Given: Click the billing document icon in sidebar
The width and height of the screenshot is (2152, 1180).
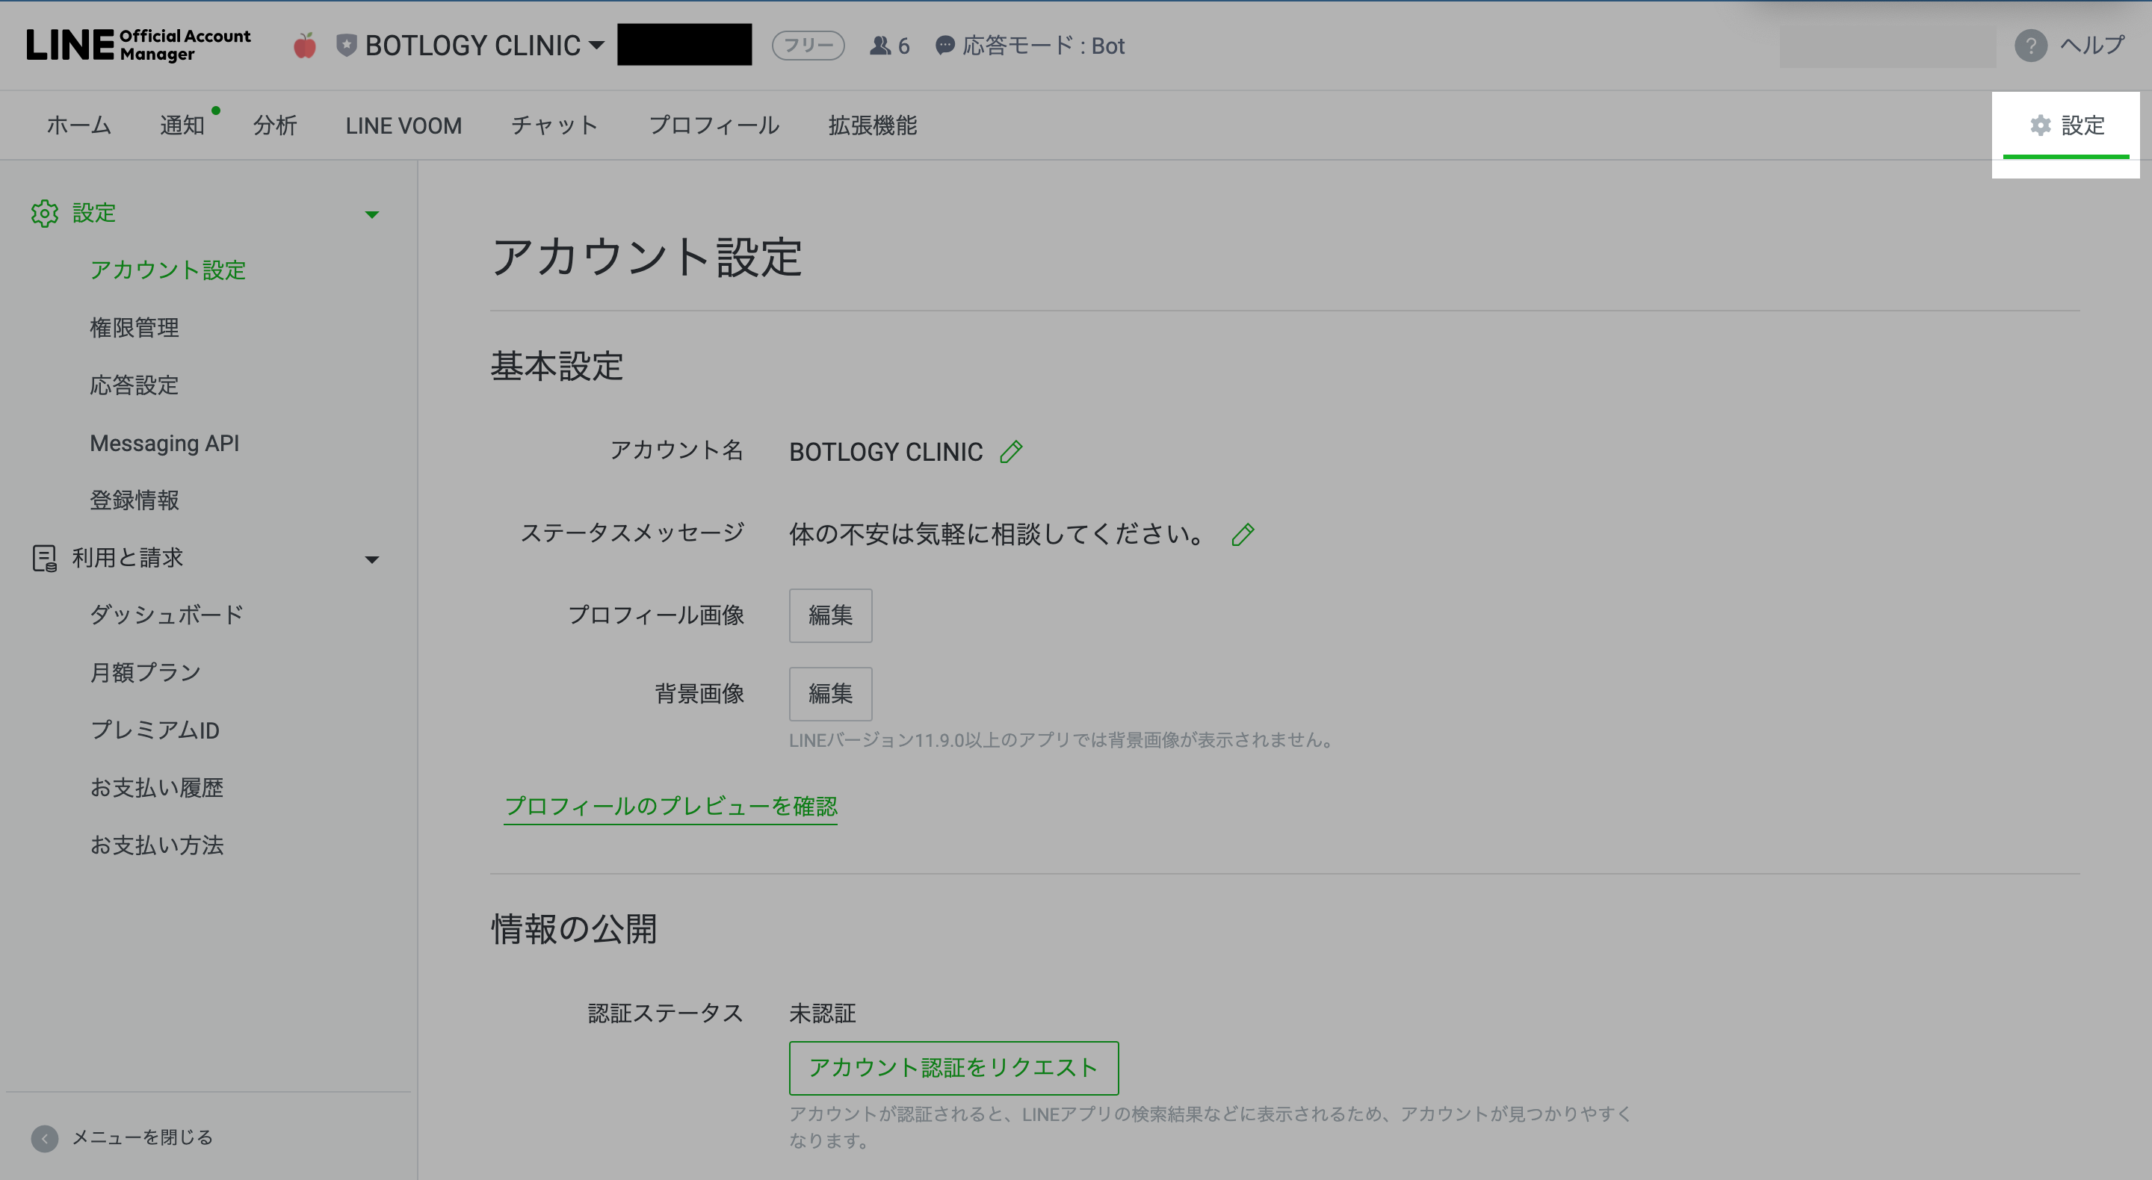Looking at the screenshot, I should coord(44,558).
